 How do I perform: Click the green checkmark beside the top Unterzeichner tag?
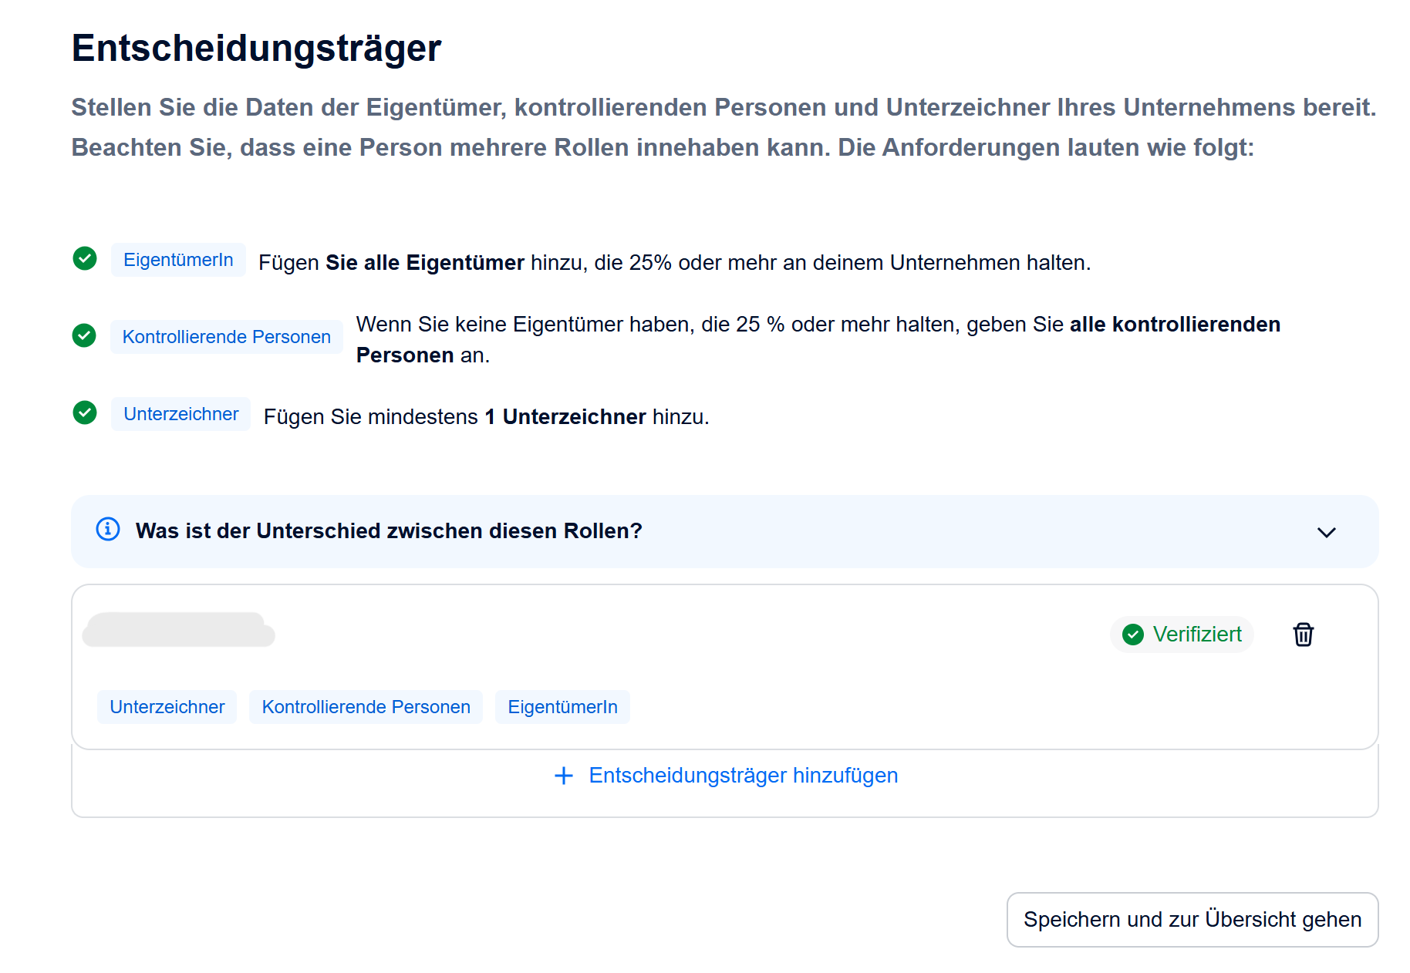point(85,413)
